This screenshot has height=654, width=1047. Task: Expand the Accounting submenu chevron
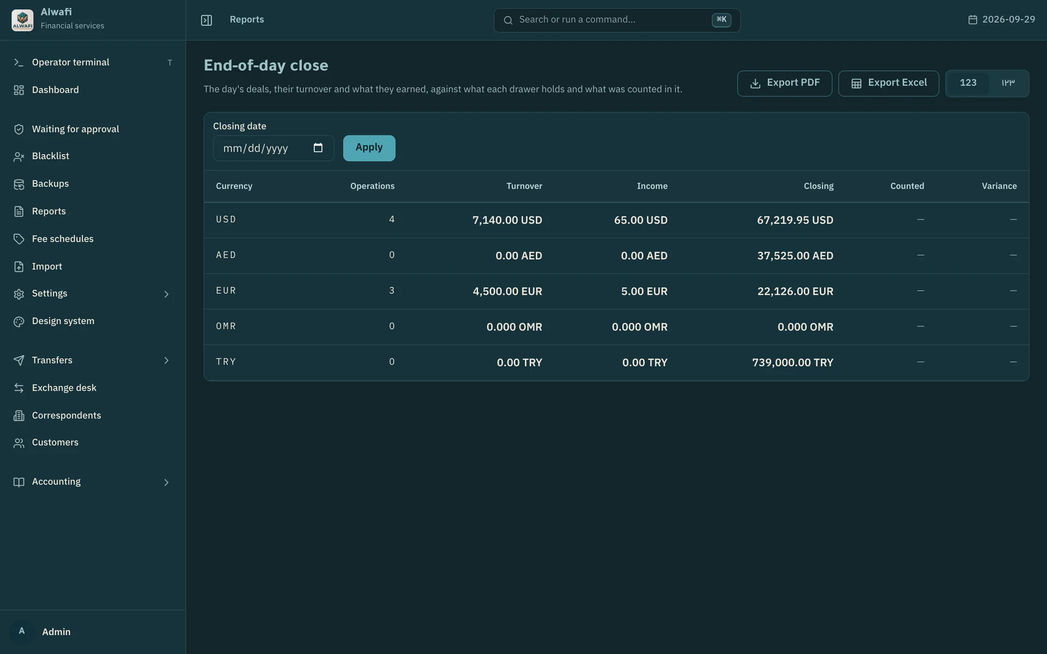[166, 482]
